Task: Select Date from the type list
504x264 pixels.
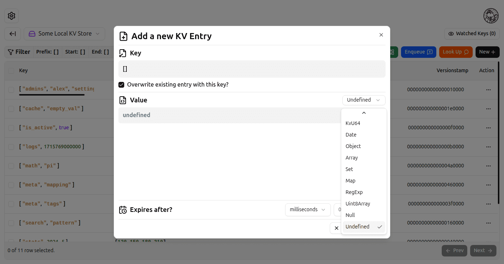Action: 364,135
